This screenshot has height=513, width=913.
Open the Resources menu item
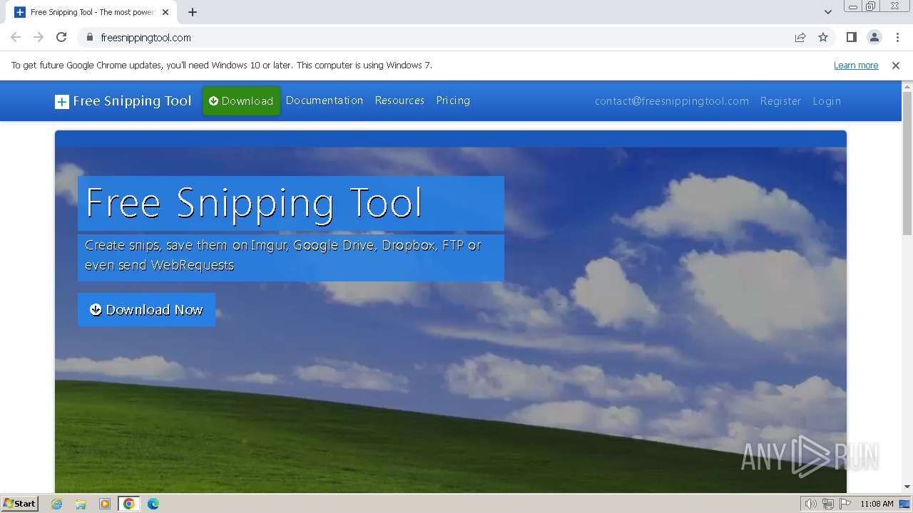(x=399, y=100)
